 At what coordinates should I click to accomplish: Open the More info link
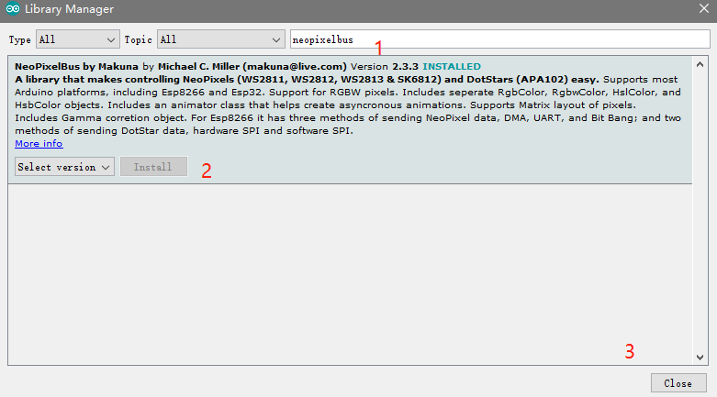point(39,144)
